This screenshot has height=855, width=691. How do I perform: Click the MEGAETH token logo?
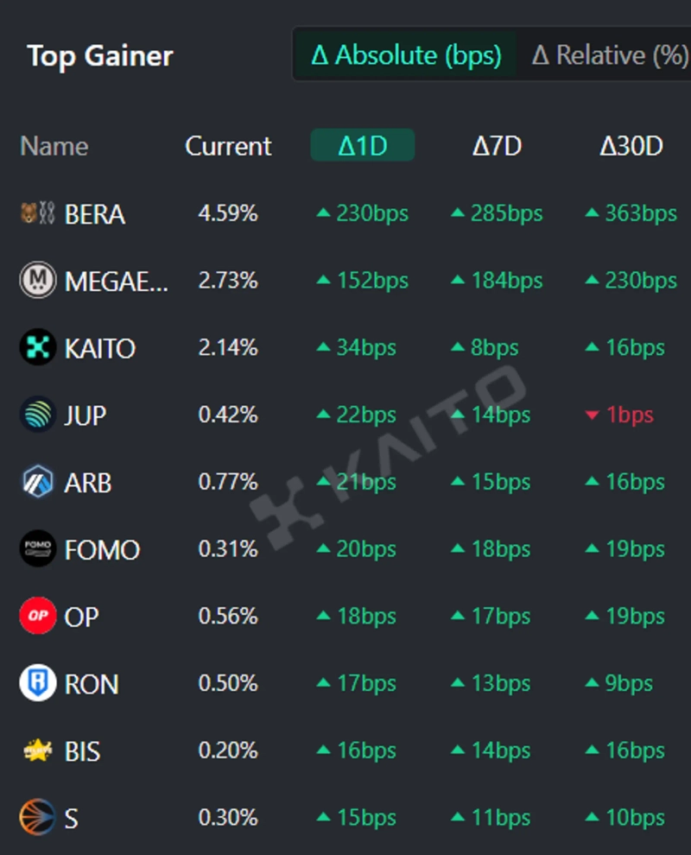[x=37, y=281]
